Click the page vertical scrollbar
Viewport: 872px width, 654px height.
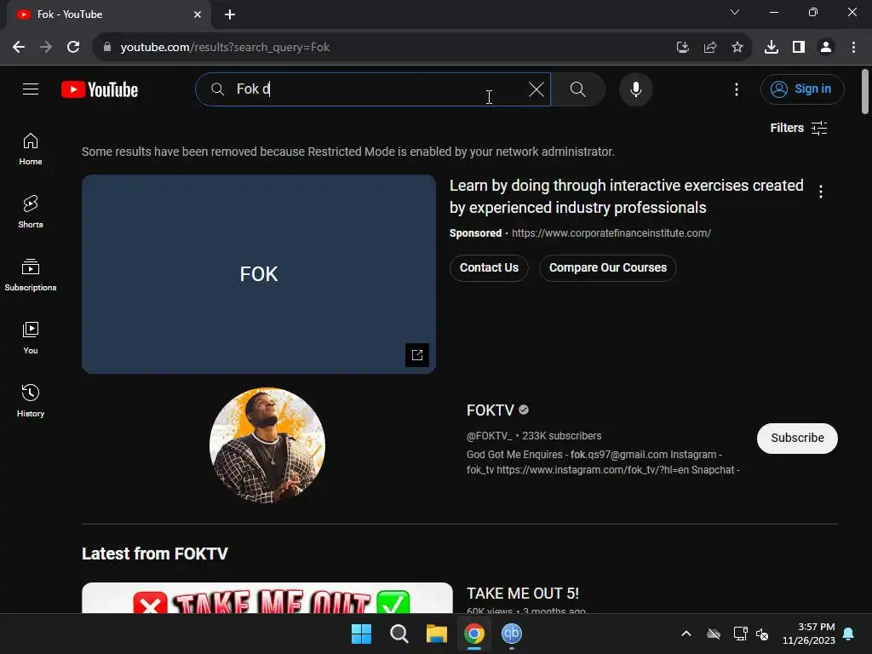[x=865, y=92]
